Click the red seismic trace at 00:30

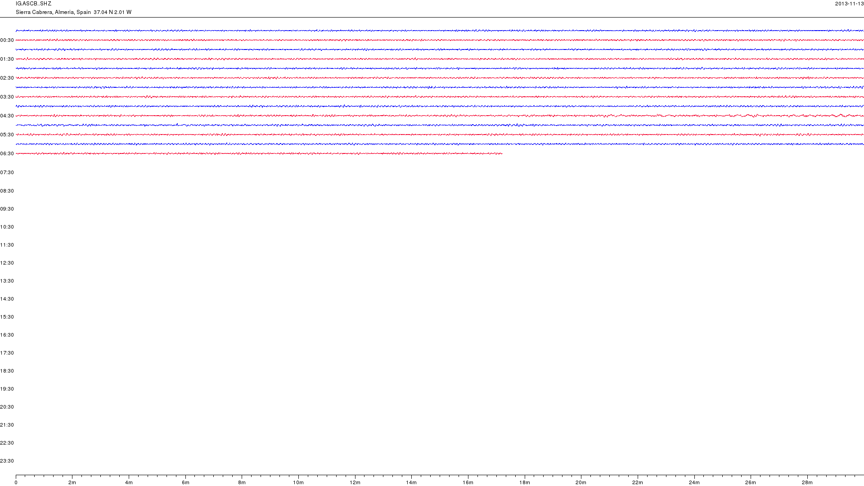point(440,40)
